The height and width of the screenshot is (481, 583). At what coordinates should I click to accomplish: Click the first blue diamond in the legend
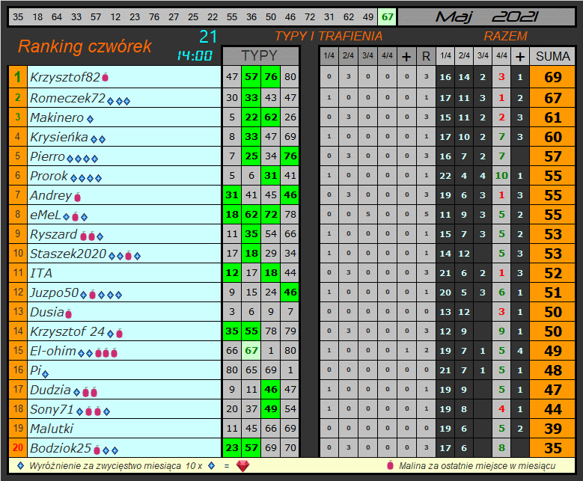(21, 465)
